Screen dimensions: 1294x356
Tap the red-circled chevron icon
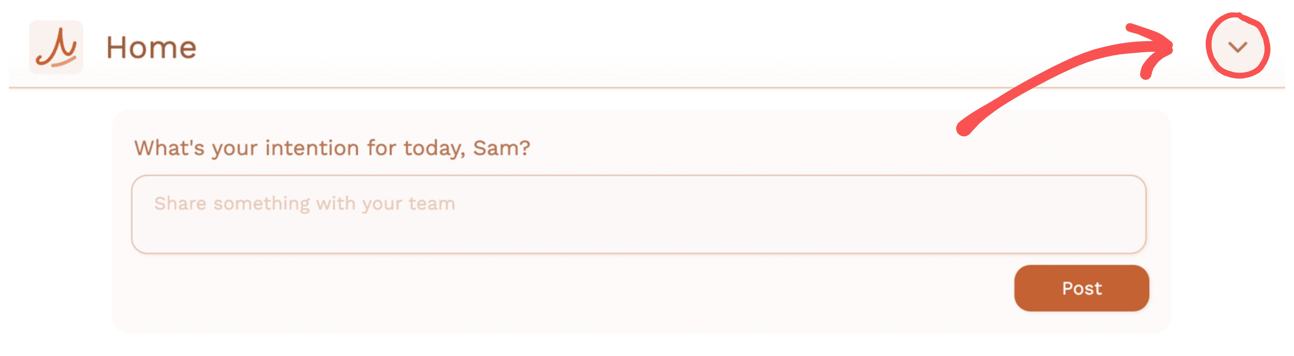(1237, 47)
